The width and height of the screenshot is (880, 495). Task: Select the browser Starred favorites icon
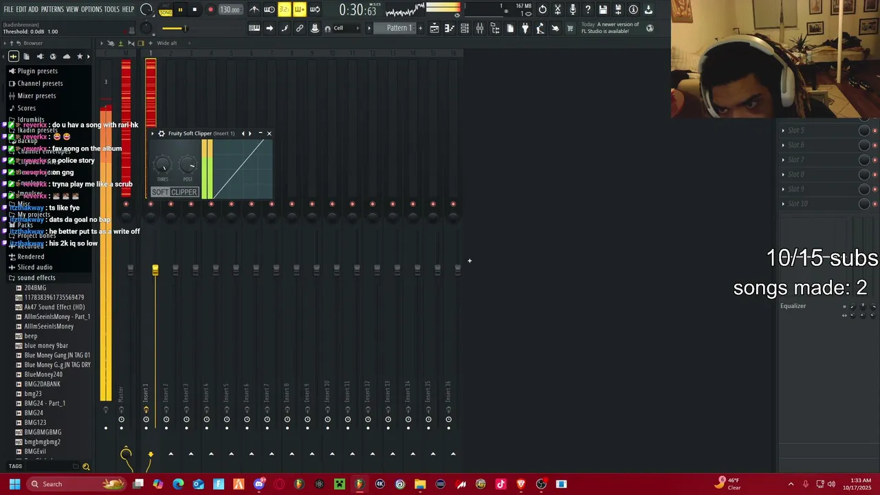click(x=80, y=56)
